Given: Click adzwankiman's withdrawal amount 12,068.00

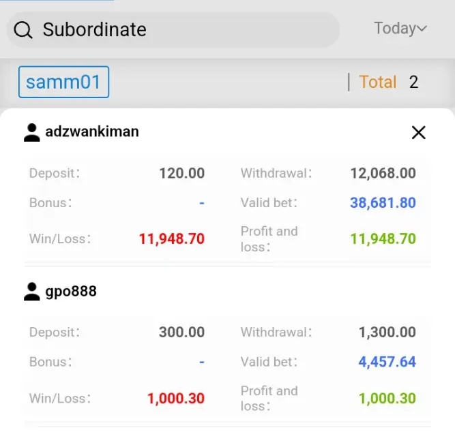Looking at the screenshot, I should (x=383, y=173).
